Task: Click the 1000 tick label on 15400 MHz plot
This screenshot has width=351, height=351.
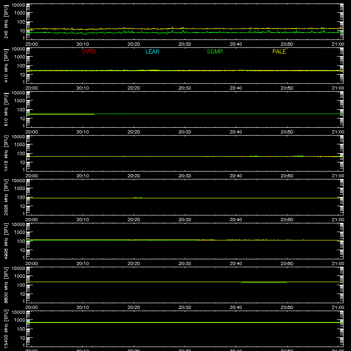Action: (x=20, y=320)
